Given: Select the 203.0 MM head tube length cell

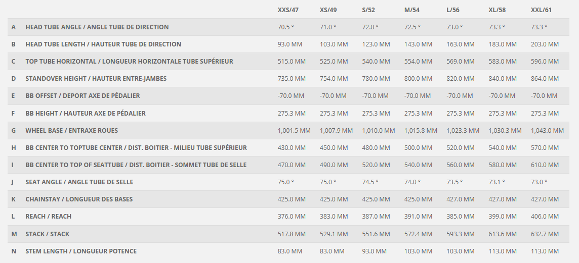Looking at the screenshot, I should click(545, 44).
